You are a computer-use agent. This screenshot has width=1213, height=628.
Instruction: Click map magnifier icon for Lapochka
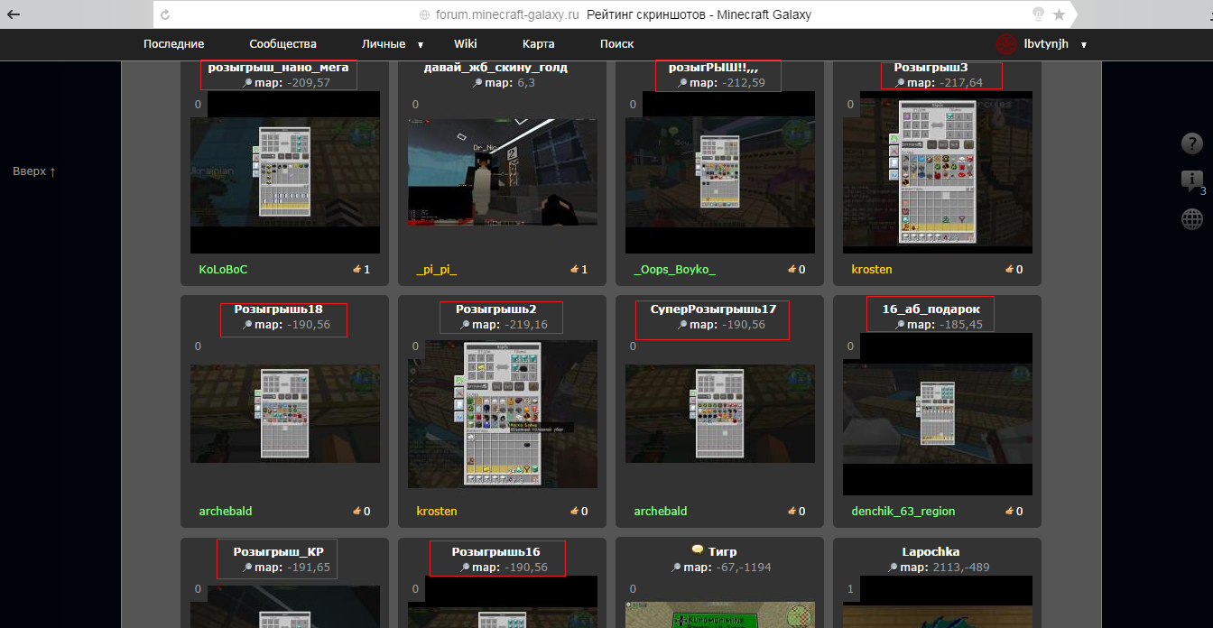pyautogui.click(x=894, y=568)
